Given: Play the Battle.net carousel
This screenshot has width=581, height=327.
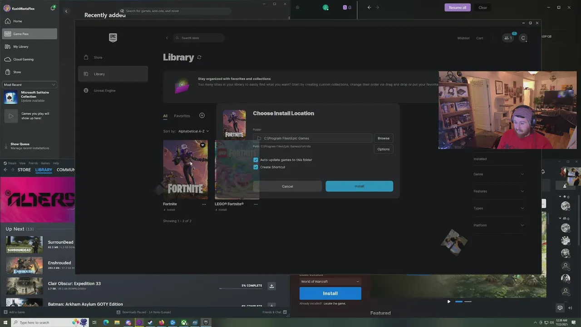Looking at the screenshot, I should pyautogui.click(x=449, y=302).
